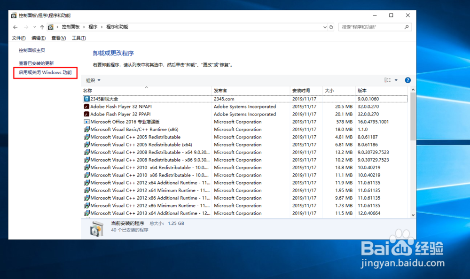Expand the view options dropdown arrow

(396, 80)
